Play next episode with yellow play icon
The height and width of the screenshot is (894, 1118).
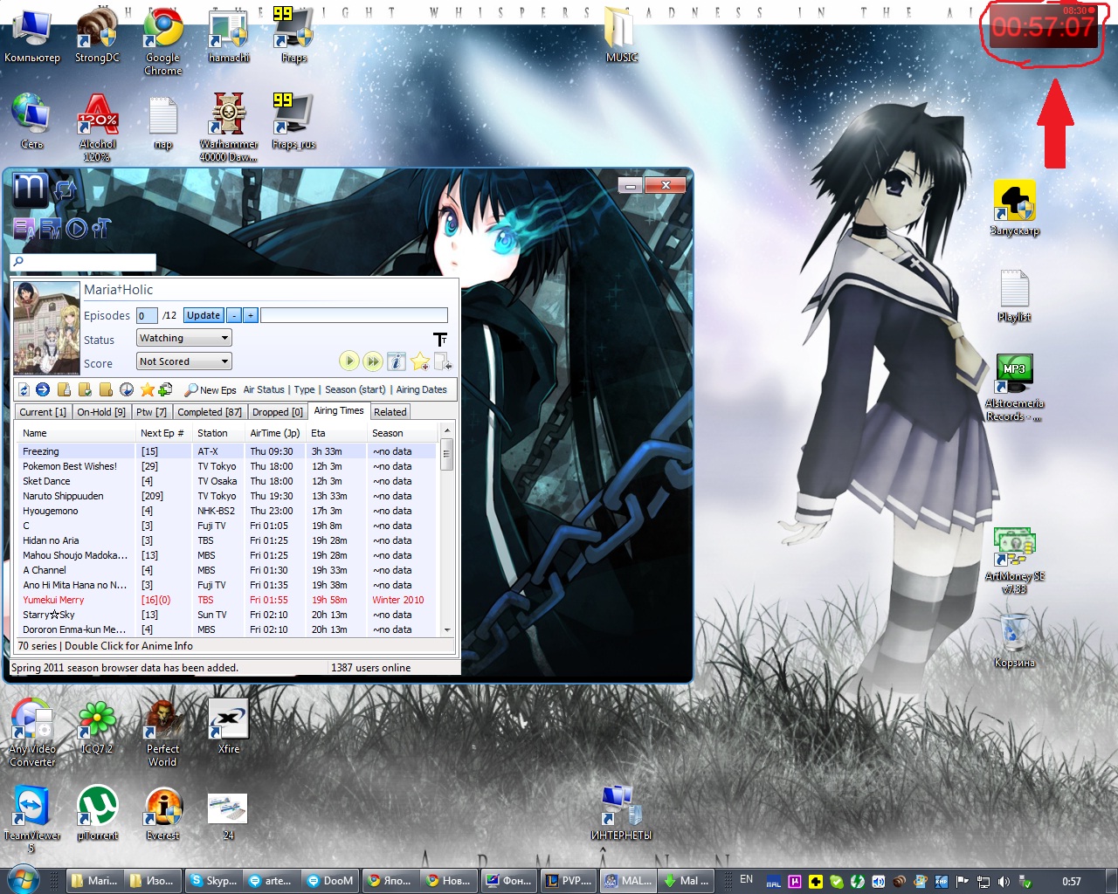click(x=349, y=361)
